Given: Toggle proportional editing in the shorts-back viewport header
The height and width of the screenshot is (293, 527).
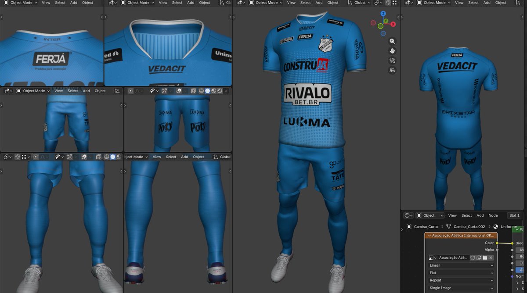Looking at the screenshot, I should (130, 91).
